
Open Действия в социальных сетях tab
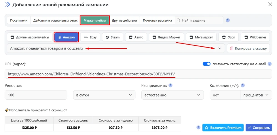pyautogui.click(x=56, y=20)
